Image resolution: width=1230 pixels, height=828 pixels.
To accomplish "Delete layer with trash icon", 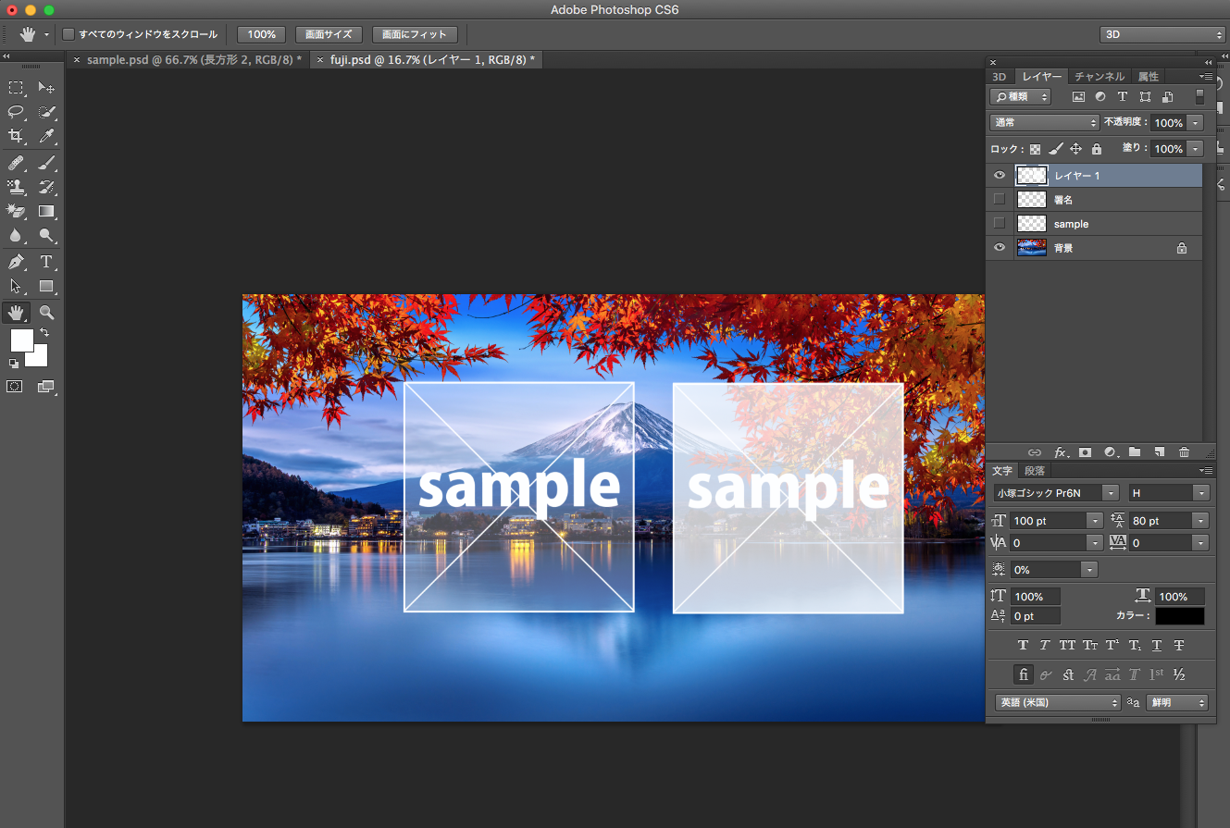I will pos(1184,452).
